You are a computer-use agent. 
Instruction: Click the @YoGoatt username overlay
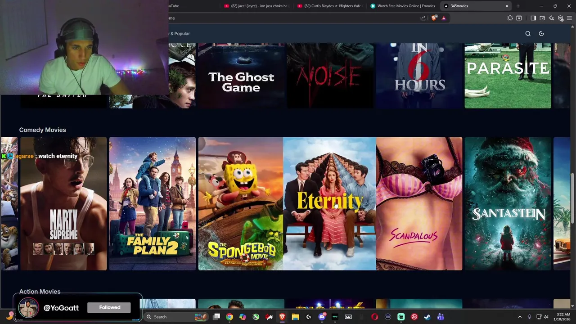pos(61,308)
